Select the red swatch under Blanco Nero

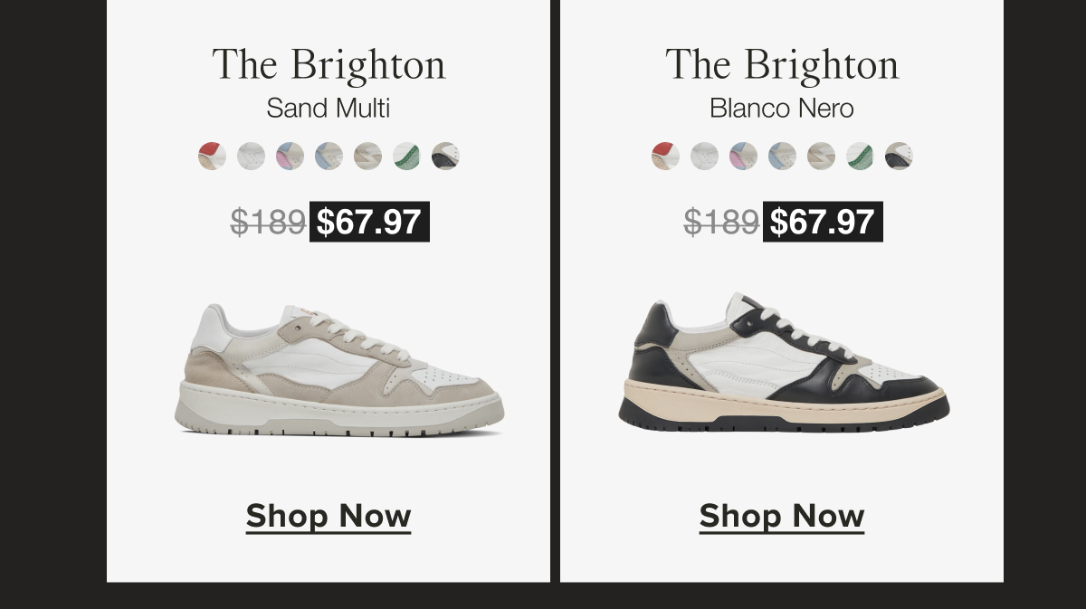coord(665,156)
